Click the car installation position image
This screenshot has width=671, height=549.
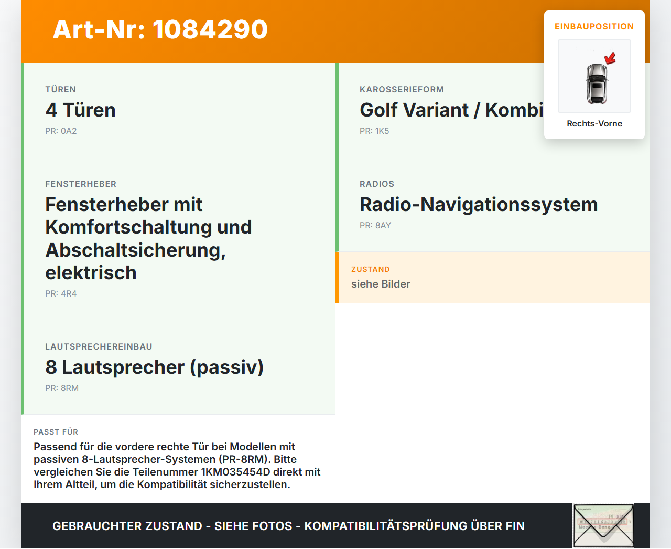[594, 76]
